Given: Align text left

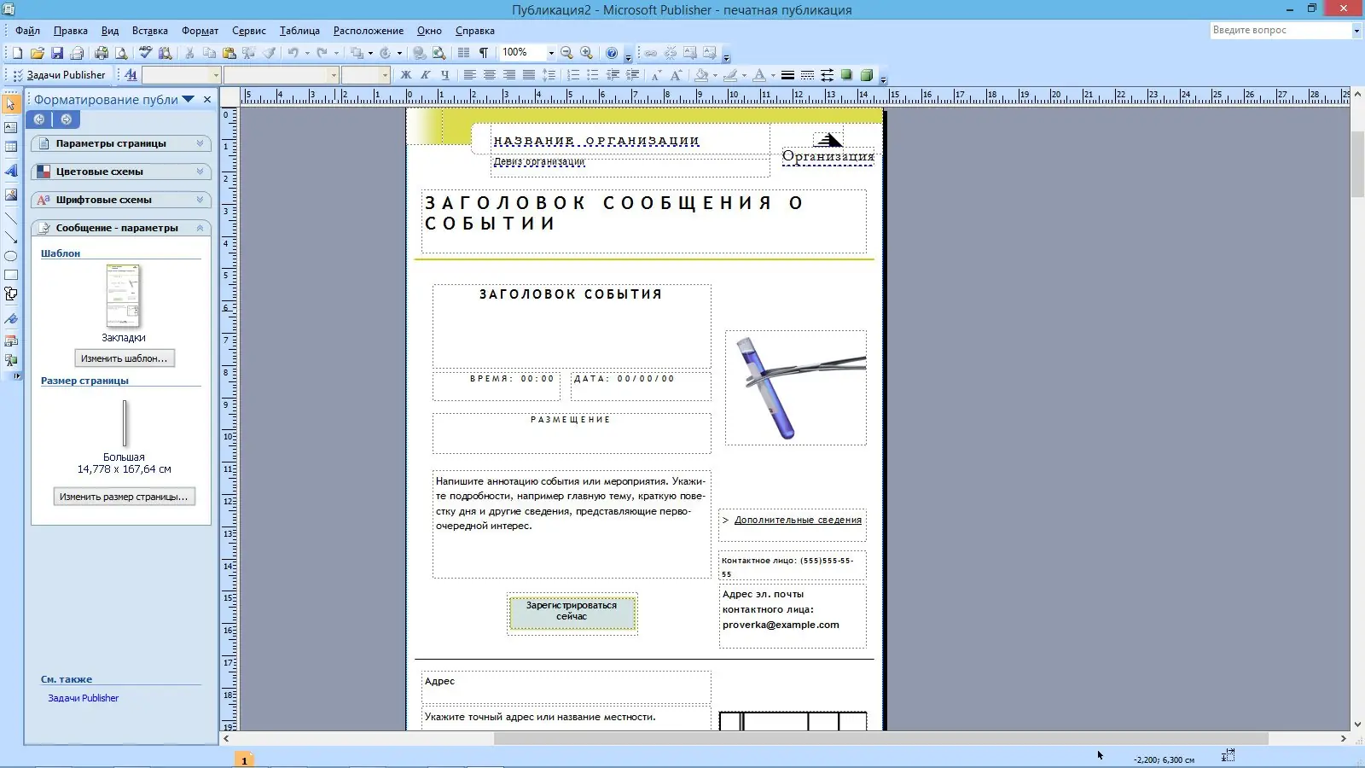Looking at the screenshot, I should (x=469, y=75).
